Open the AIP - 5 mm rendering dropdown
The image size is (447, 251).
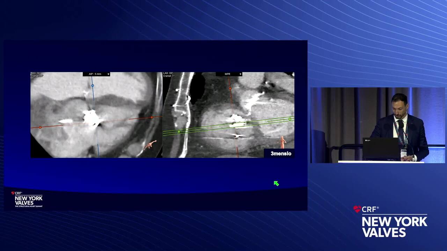click(x=96, y=74)
